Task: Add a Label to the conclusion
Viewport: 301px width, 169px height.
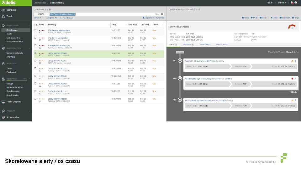Action: 274,18
